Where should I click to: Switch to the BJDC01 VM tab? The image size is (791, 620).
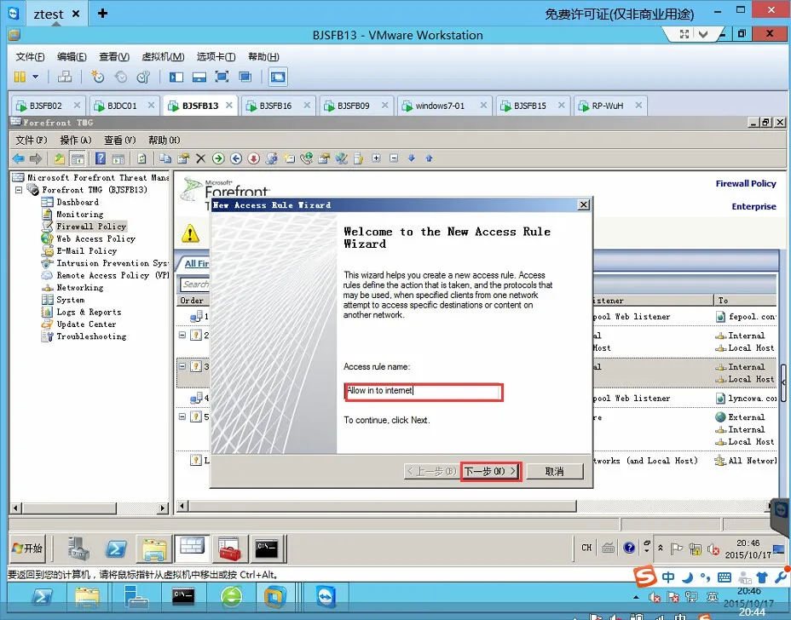click(x=122, y=106)
